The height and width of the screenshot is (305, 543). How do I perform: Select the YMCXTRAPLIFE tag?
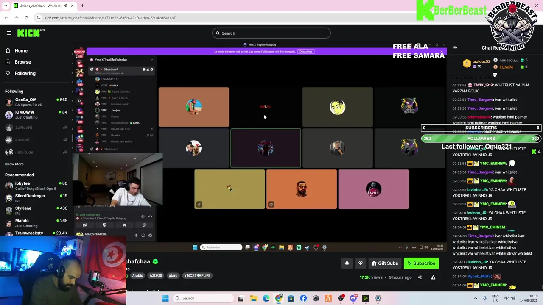pos(197,276)
